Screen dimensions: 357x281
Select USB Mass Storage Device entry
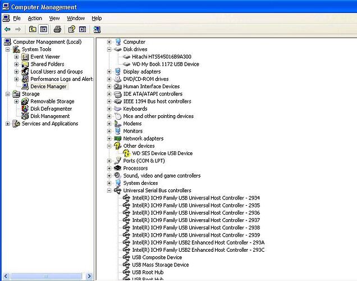coord(161,265)
